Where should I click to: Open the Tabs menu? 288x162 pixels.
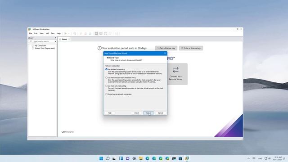[53, 33]
